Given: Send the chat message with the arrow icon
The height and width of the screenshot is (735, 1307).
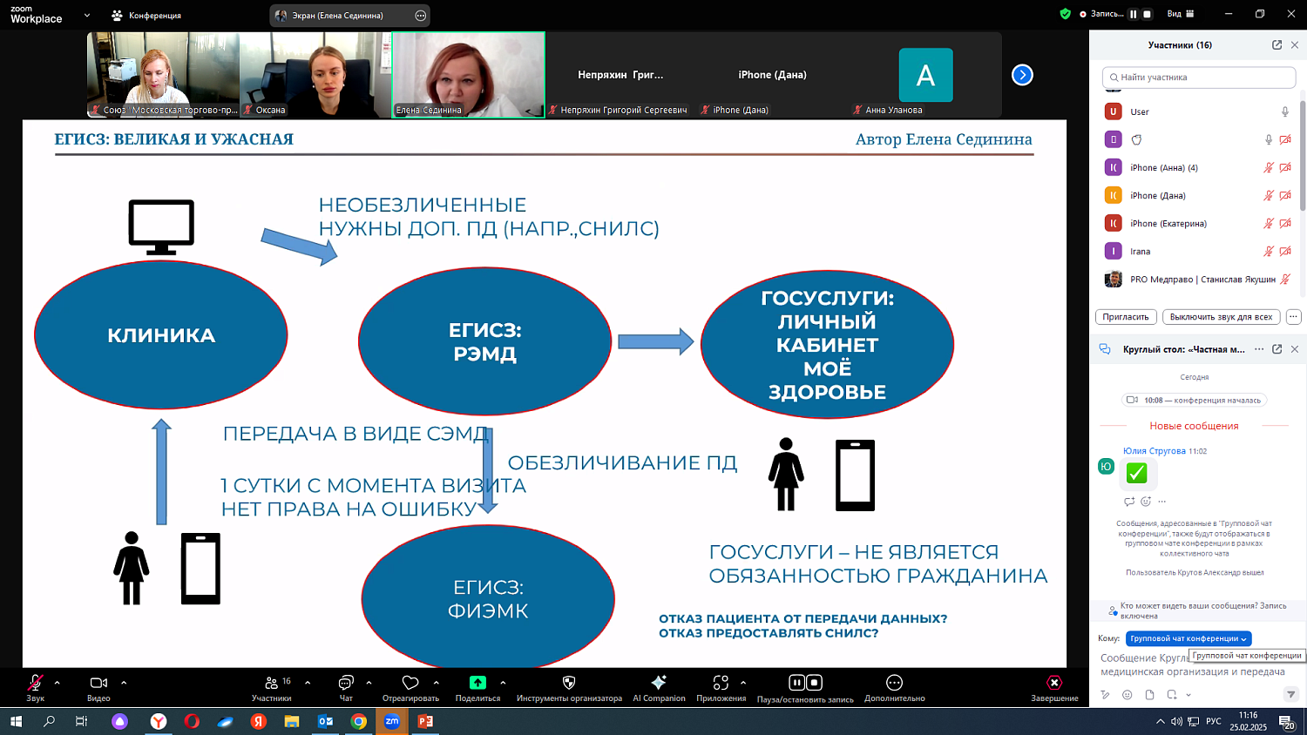Looking at the screenshot, I should pyautogui.click(x=1291, y=695).
